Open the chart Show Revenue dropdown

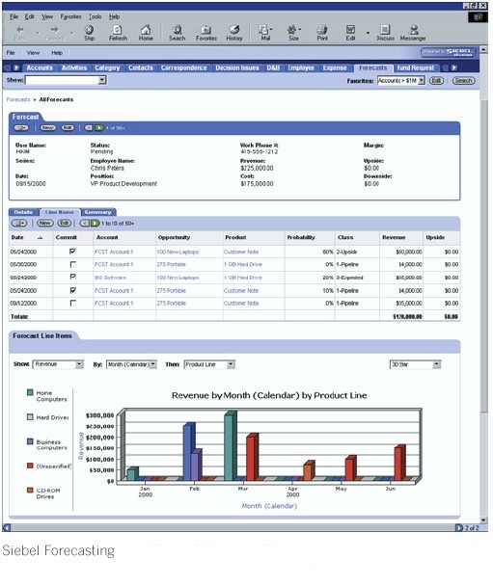coord(79,364)
